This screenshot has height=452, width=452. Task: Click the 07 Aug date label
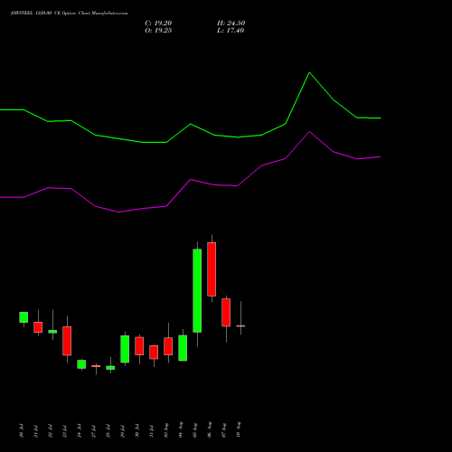pos(224,430)
